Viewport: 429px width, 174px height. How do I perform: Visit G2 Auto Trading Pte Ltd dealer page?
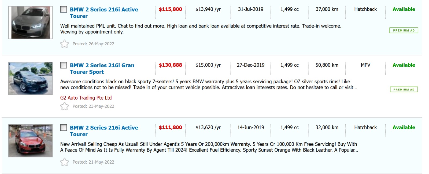click(x=86, y=98)
